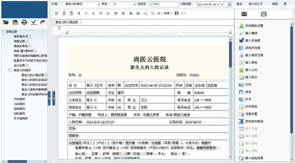Insert bulleted list
This screenshot has height=163, width=295.
[x=145, y=13]
